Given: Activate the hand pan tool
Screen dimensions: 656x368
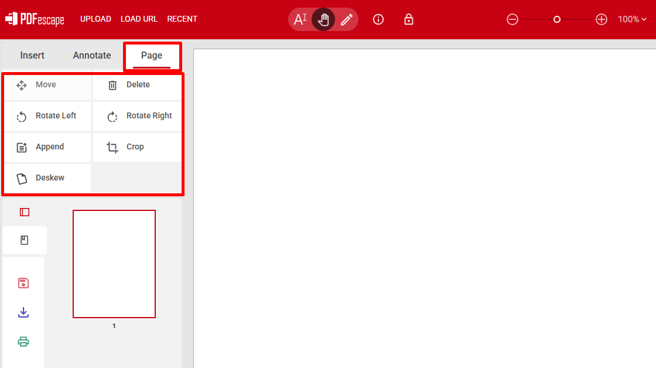Looking at the screenshot, I should pos(323,19).
